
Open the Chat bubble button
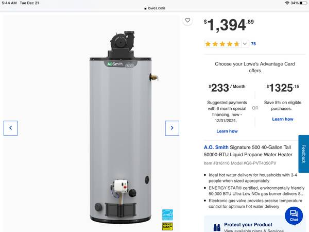tap(294, 216)
